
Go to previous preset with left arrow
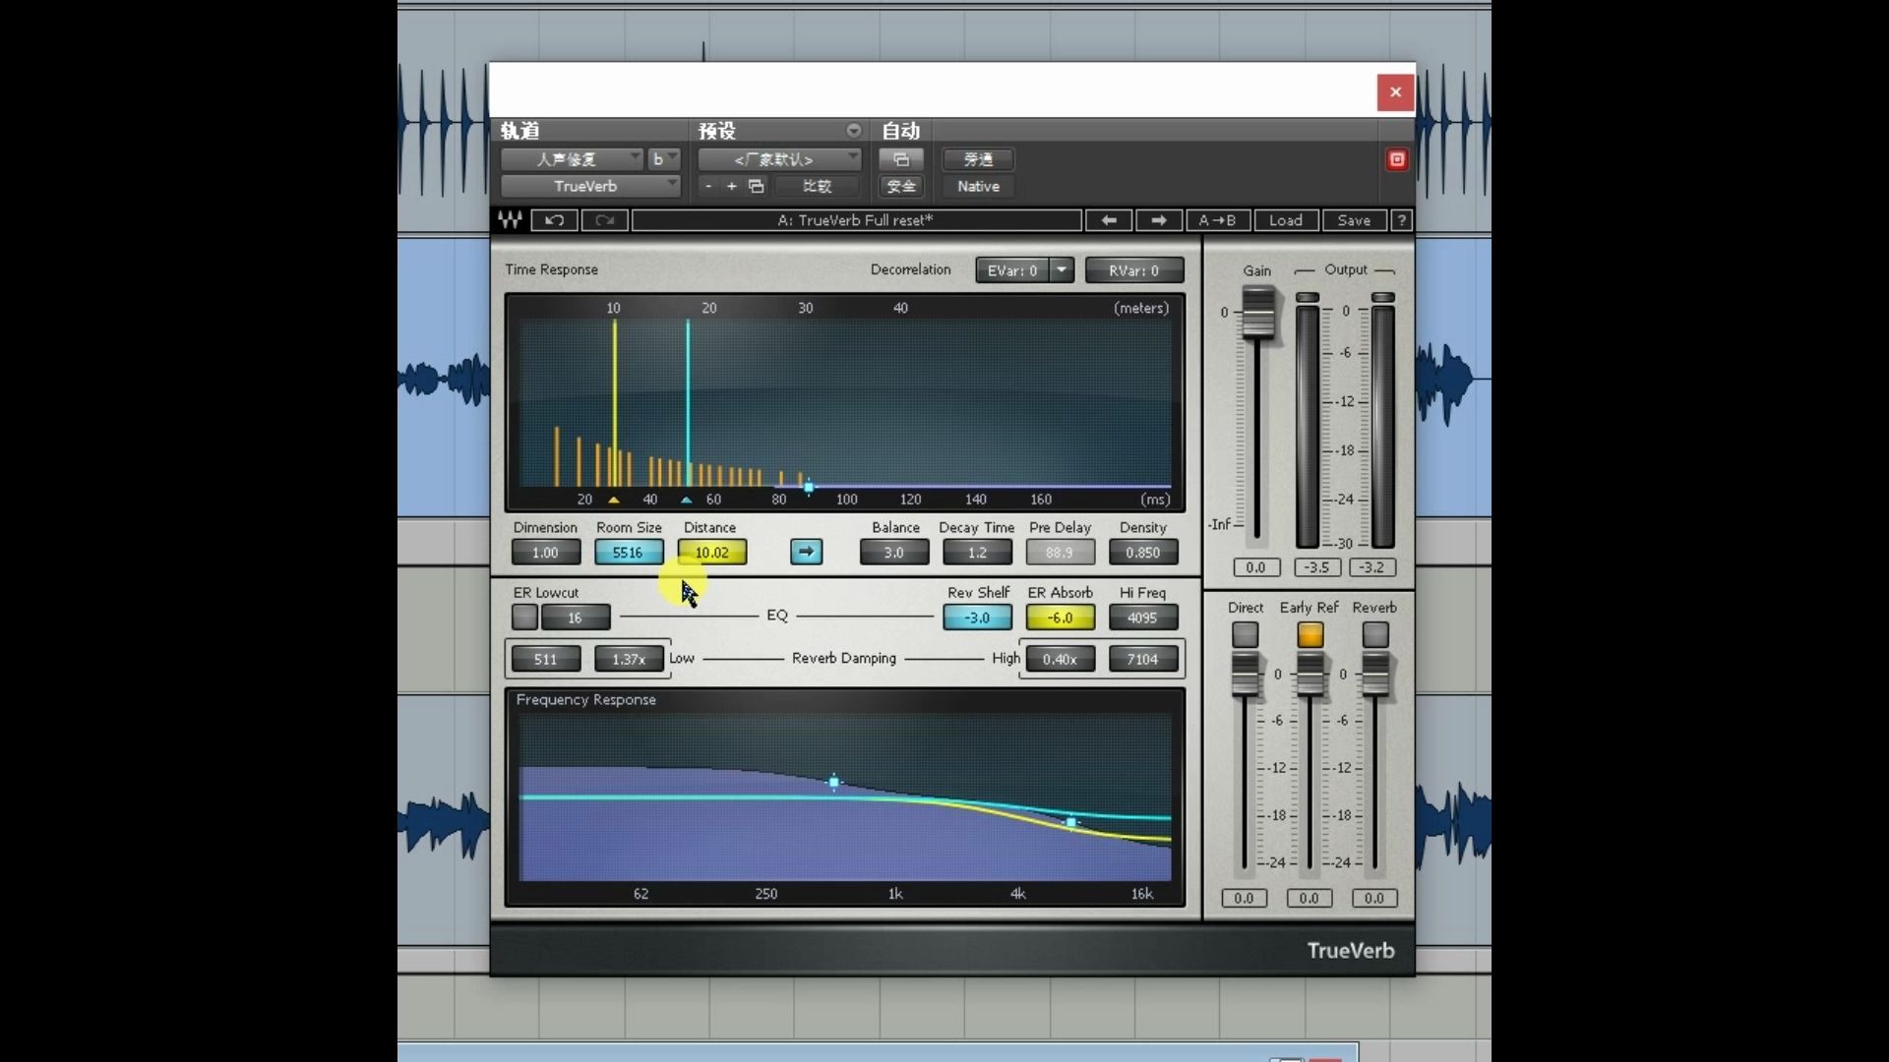click(x=1109, y=220)
